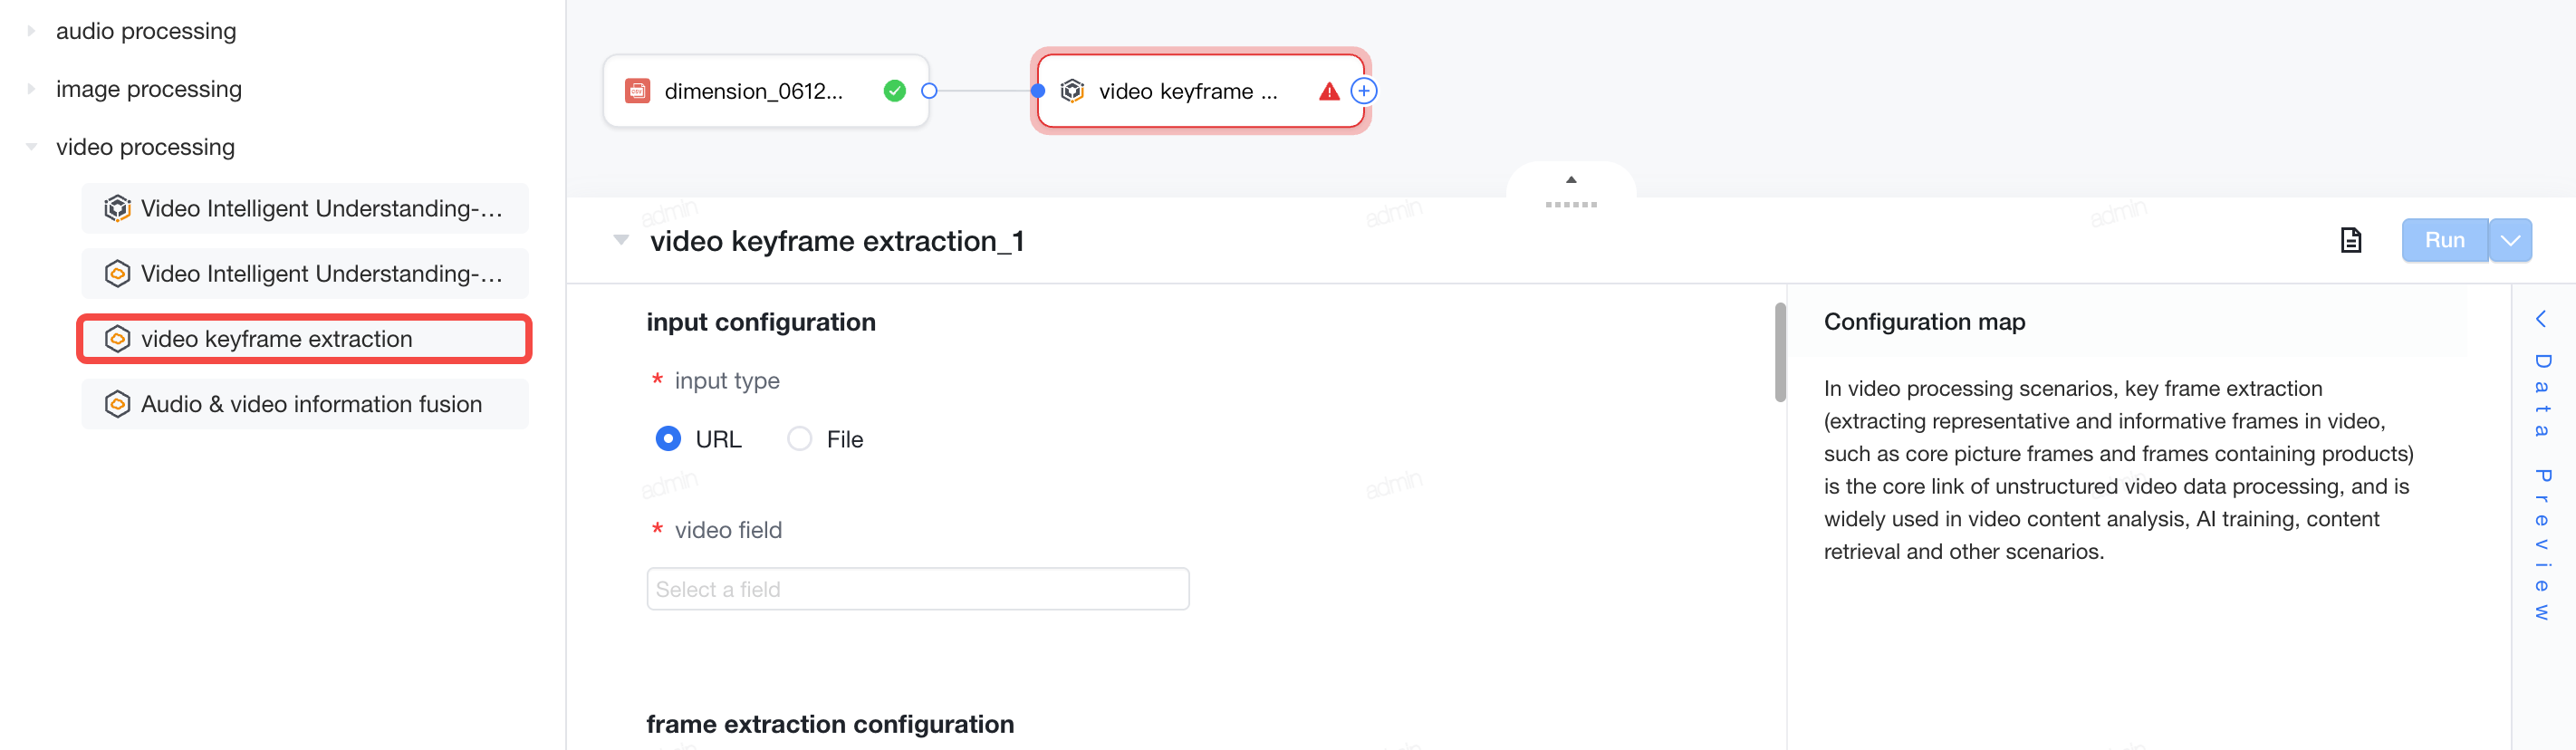This screenshot has height=750, width=2576.
Task: Click the red dataset icon in dimension_0612 node
Action: click(637, 91)
